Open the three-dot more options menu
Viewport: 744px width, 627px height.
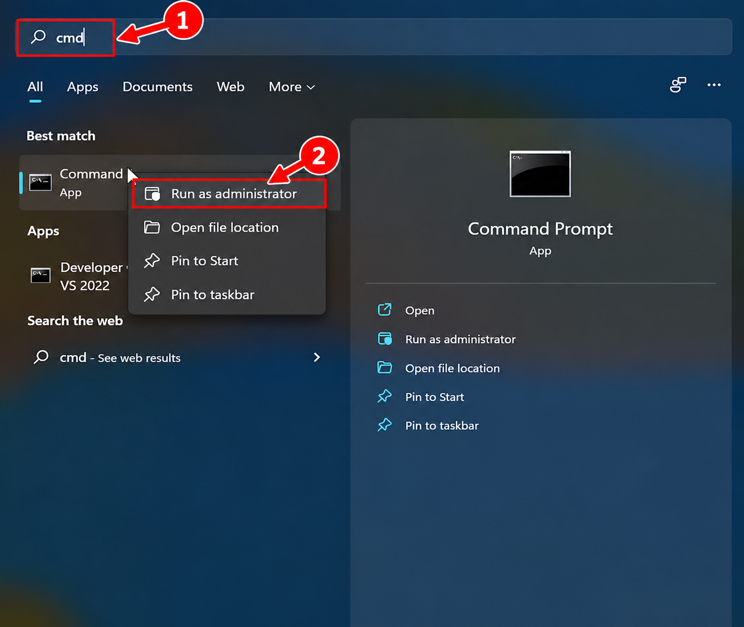click(x=714, y=85)
